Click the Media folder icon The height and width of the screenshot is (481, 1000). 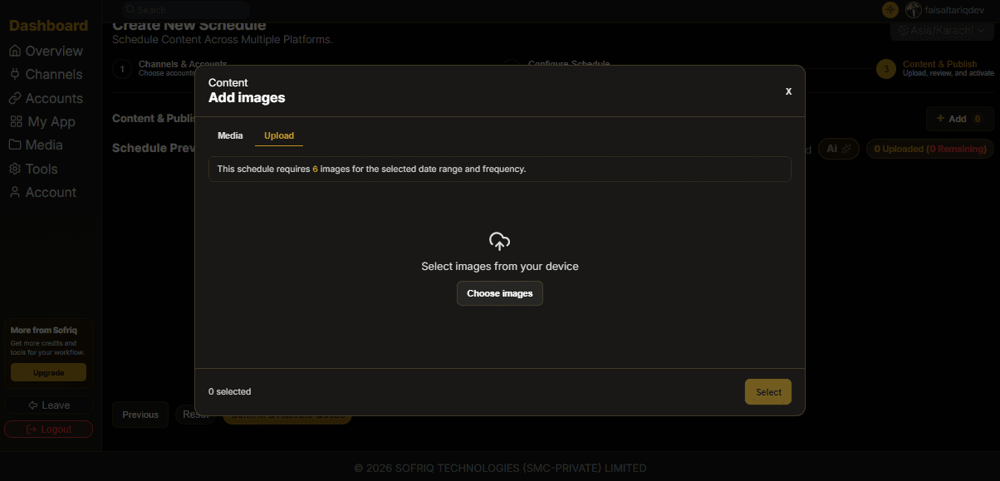click(15, 145)
